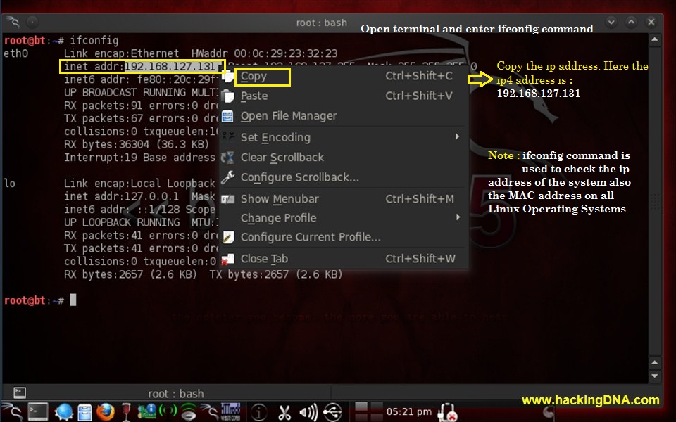Click the Link encap:Local Loopback text
The height and width of the screenshot is (422, 676).
click(139, 184)
